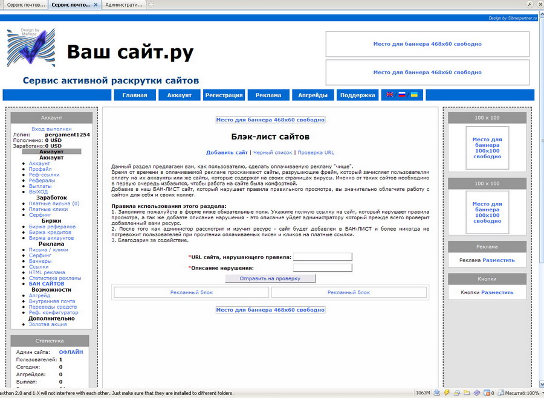Screen dimensions: 544x398
Task: Switch to the Администрати... tab
Action: [123, 5]
